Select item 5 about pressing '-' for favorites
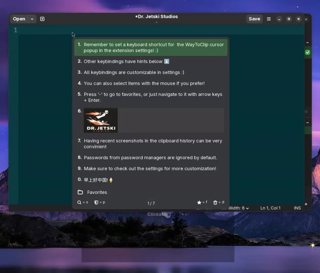This screenshot has width=320, height=273. pos(151,97)
